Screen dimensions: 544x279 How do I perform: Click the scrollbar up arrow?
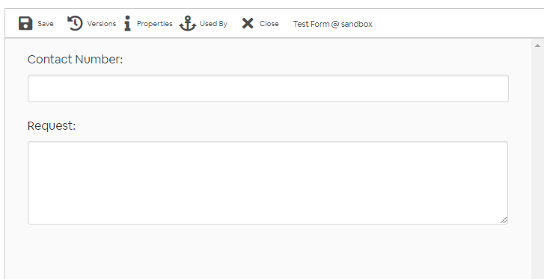point(538,46)
